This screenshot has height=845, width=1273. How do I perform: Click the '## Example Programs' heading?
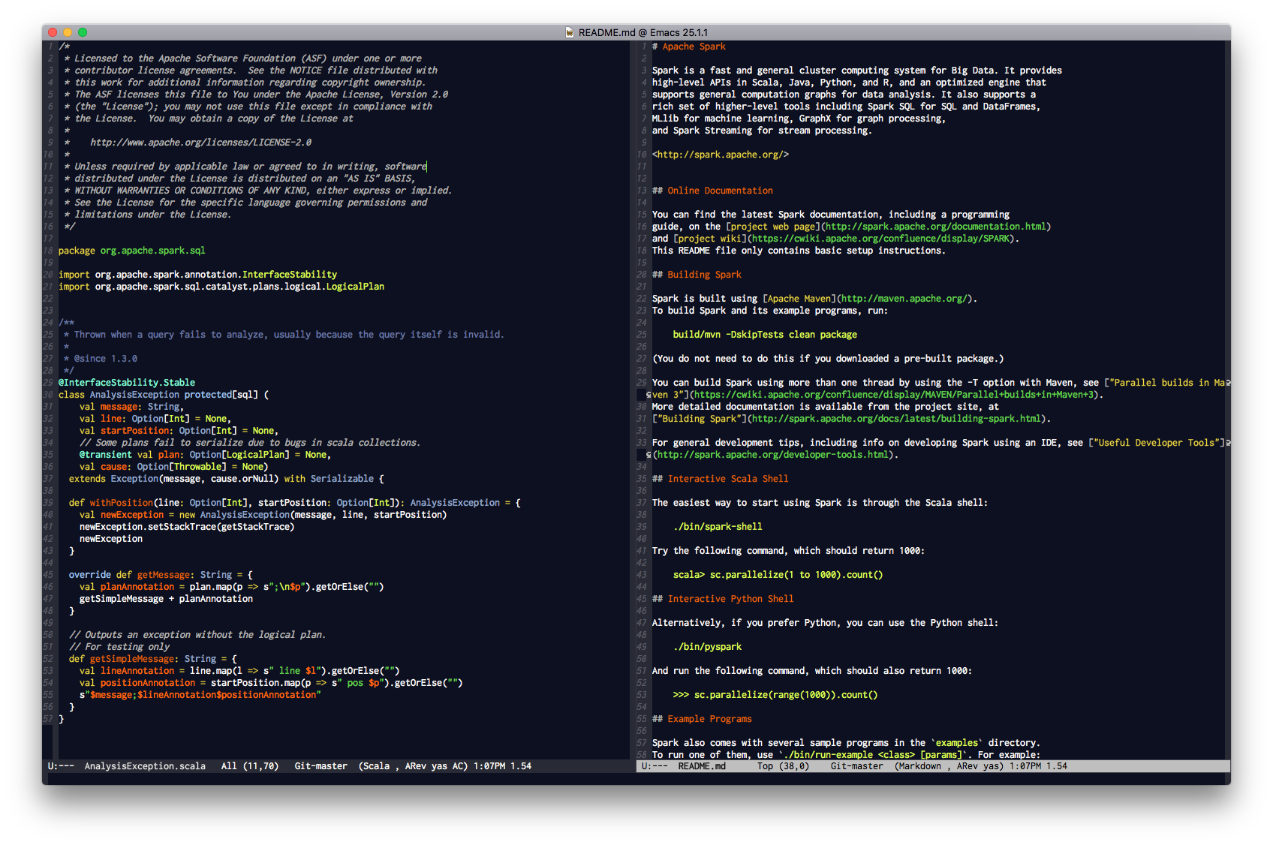(702, 719)
